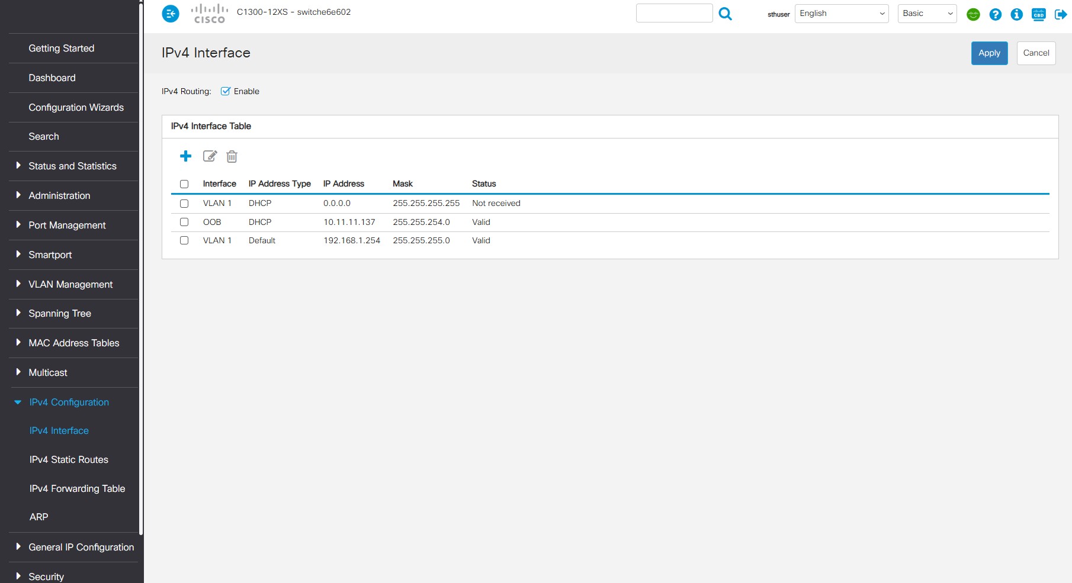Click the Cancel button
The width and height of the screenshot is (1072, 583).
point(1036,53)
